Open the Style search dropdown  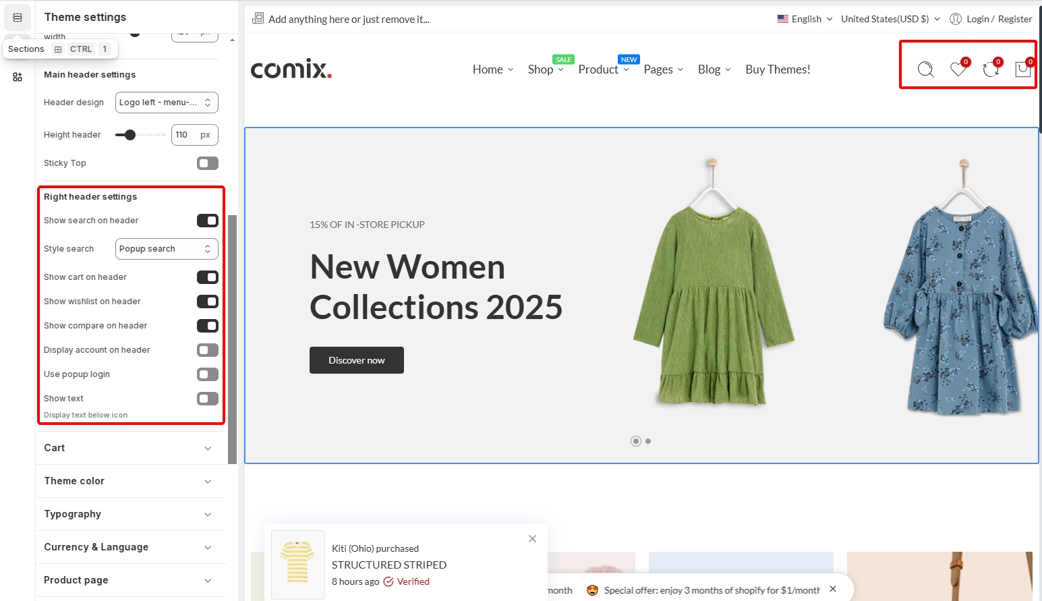[167, 249]
